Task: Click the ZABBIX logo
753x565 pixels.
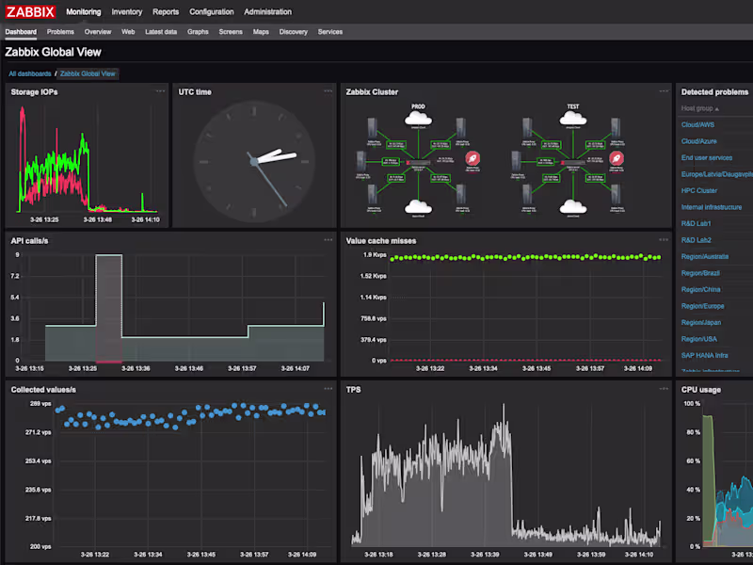Action: pos(30,12)
